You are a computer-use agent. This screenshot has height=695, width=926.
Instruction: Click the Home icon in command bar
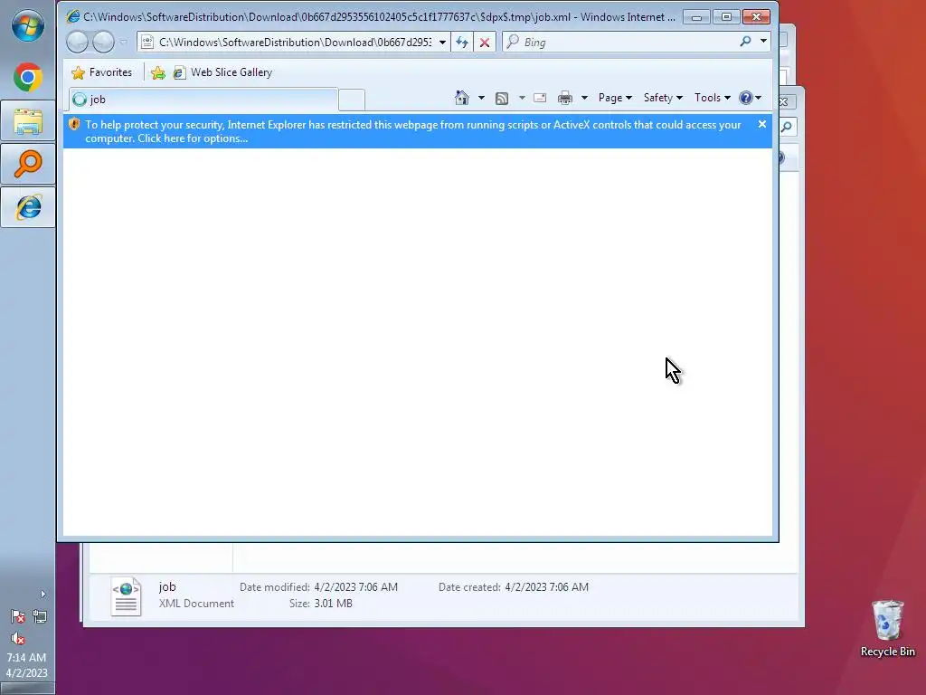(x=462, y=98)
